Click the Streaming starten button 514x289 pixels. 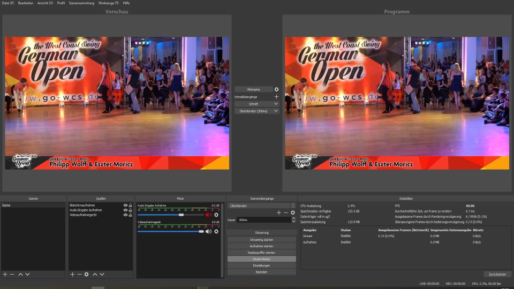tap(261, 240)
